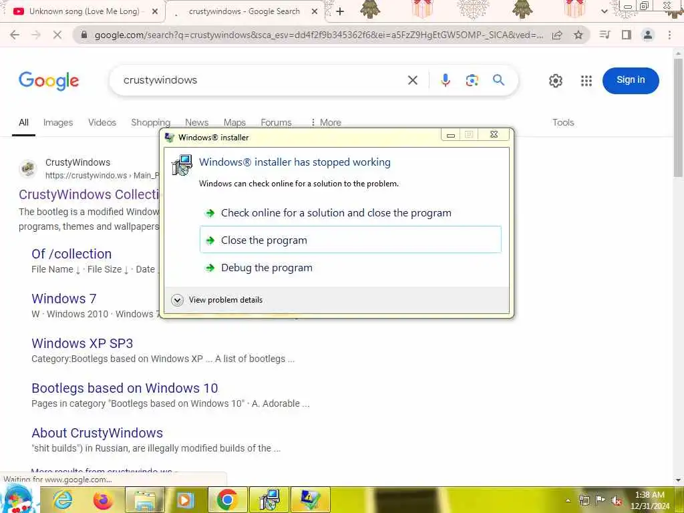The width and height of the screenshot is (684, 513).
Task: Switch to Chrome taskbar button
Action: tap(227, 500)
